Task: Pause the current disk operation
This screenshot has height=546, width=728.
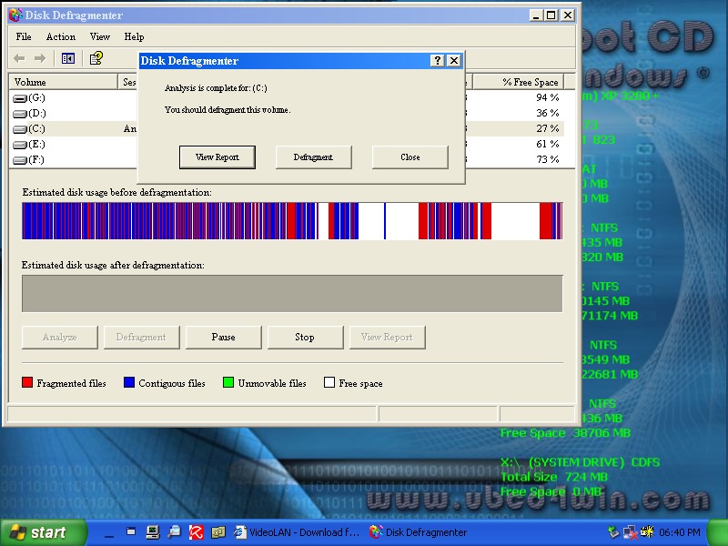Action: (223, 337)
